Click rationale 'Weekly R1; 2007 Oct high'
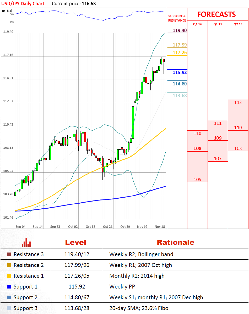This screenshot has width=249, height=314. [140, 265]
